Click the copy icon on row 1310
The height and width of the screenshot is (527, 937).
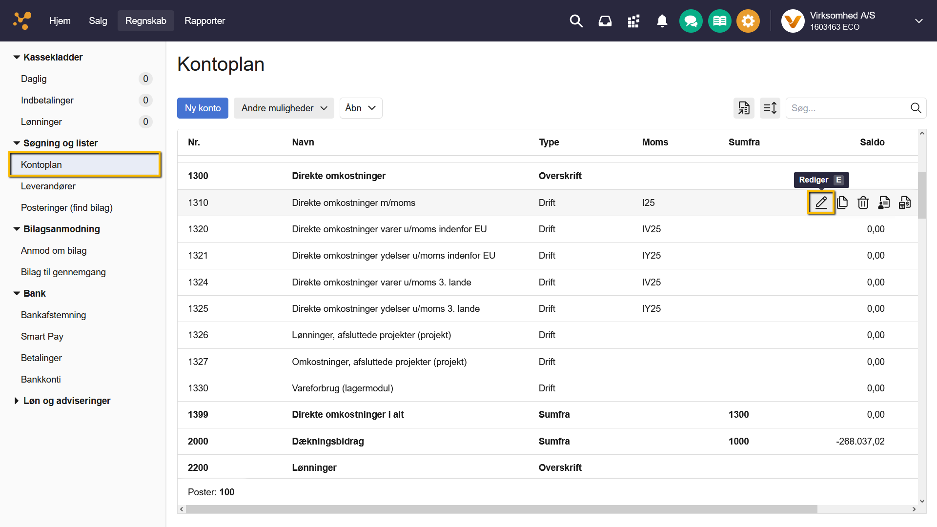point(842,203)
